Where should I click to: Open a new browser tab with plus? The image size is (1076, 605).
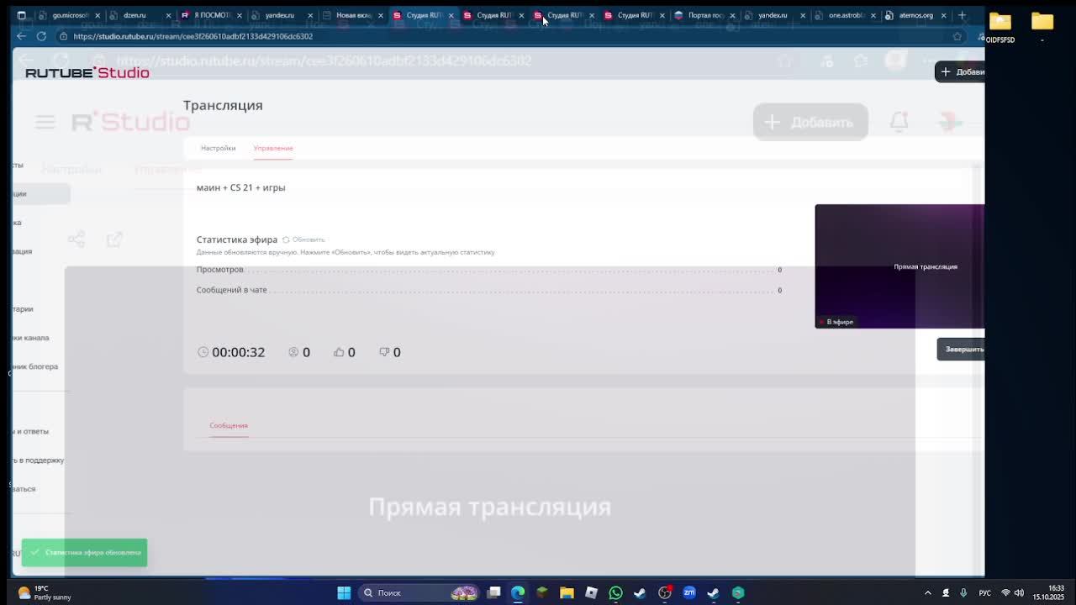pyautogui.click(x=962, y=15)
